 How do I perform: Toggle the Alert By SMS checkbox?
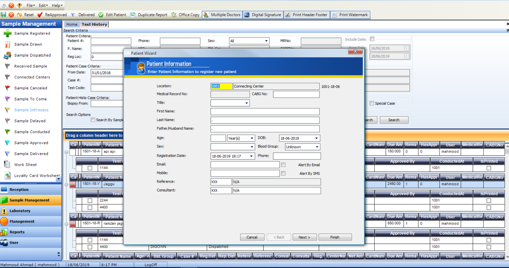[283, 173]
